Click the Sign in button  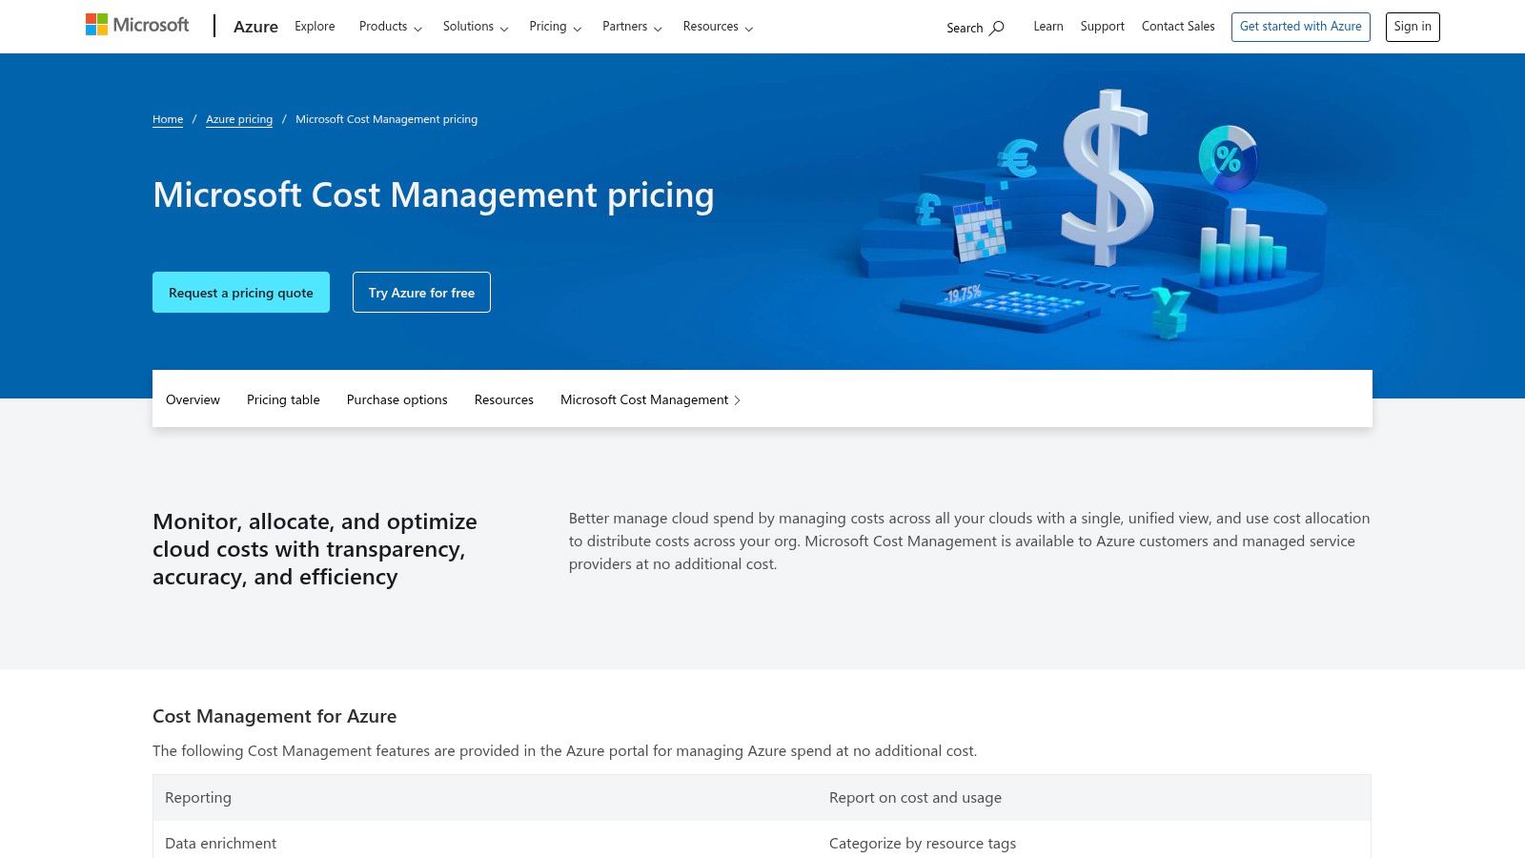click(1413, 27)
